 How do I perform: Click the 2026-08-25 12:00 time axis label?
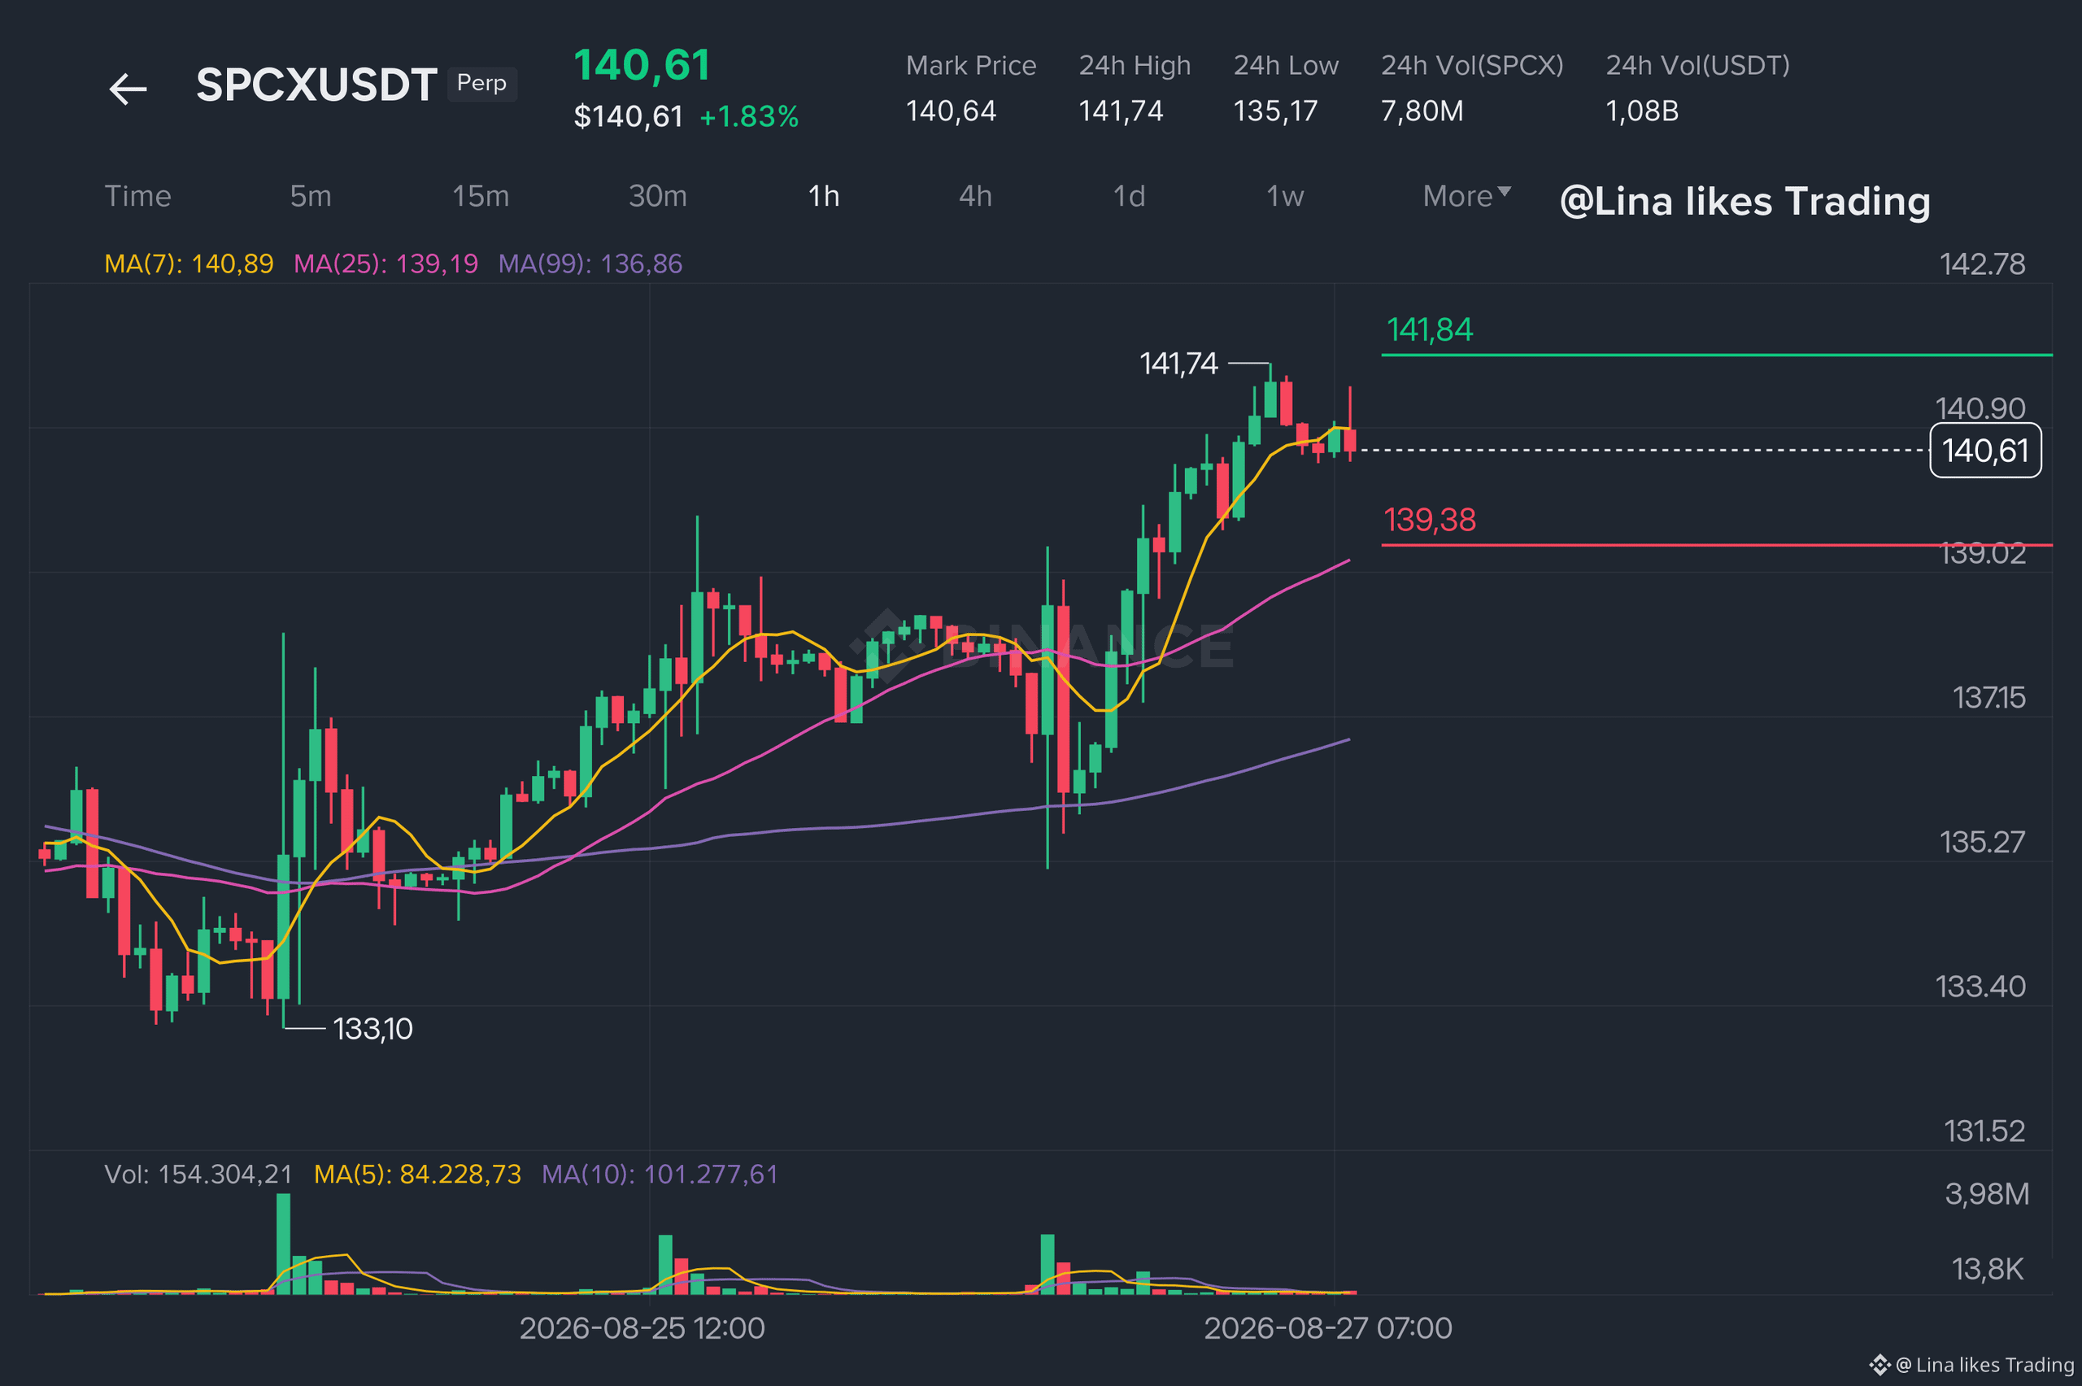point(642,1327)
